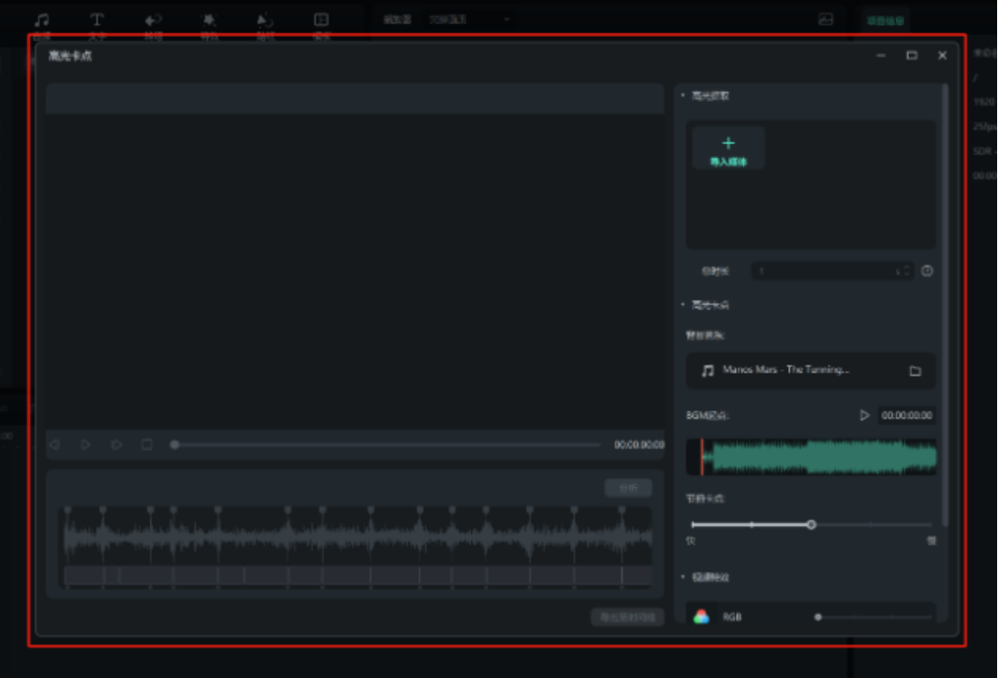Collapse the 高光提取 section

point(683,95)
